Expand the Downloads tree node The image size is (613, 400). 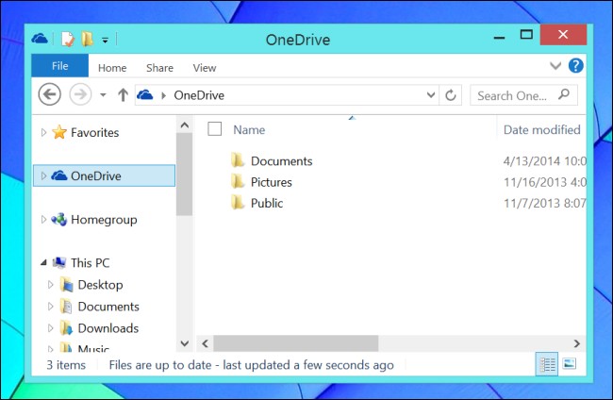[50, 328]
